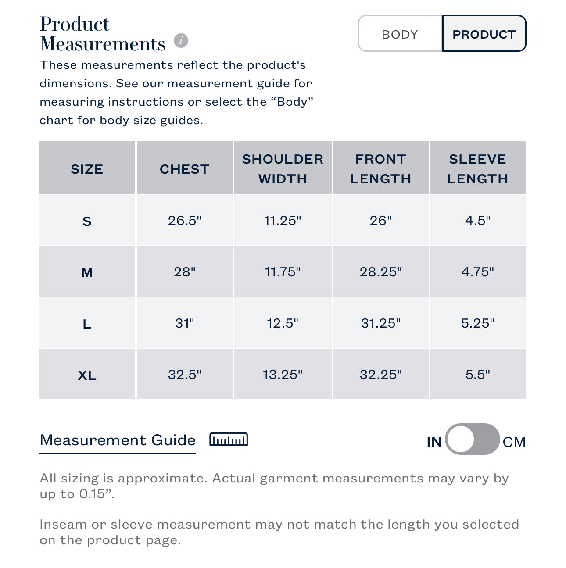566x568 pixels.
Task: Click the SLEEVE LENGTH column header
Action: [477, 169]
